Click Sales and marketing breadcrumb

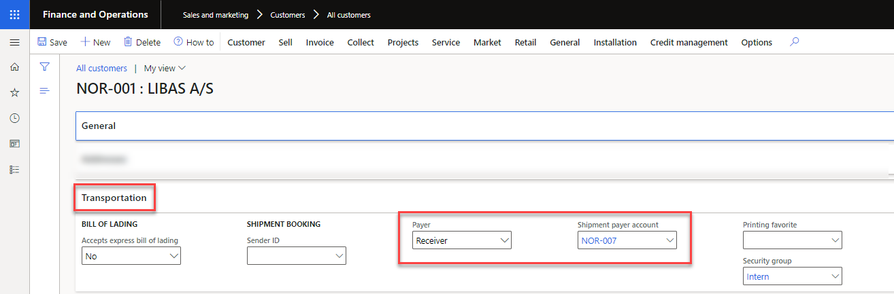[216, 14]
